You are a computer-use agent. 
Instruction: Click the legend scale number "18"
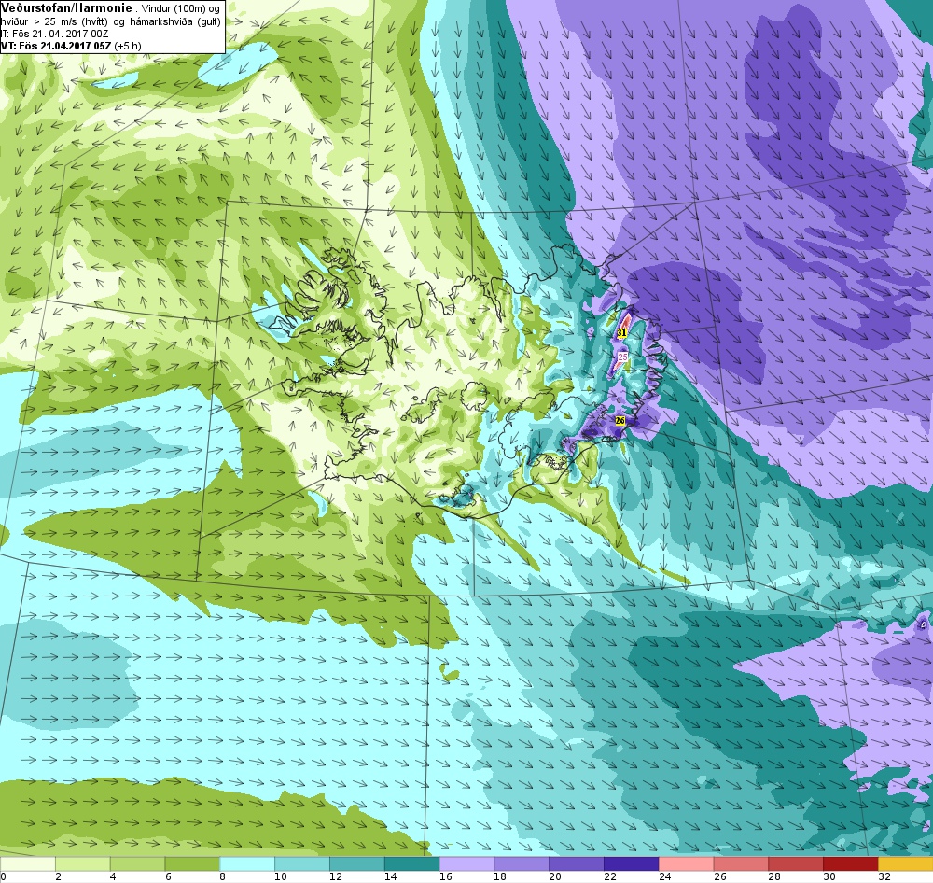pyautogui.click(x=500, y=876)
